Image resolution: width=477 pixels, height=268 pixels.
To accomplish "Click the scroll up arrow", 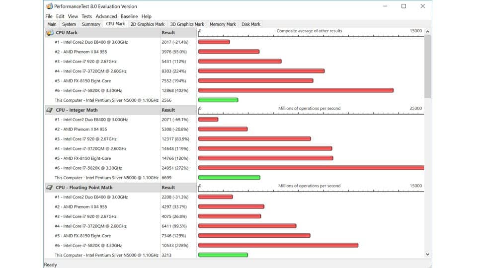I will (x=428, y=32).
